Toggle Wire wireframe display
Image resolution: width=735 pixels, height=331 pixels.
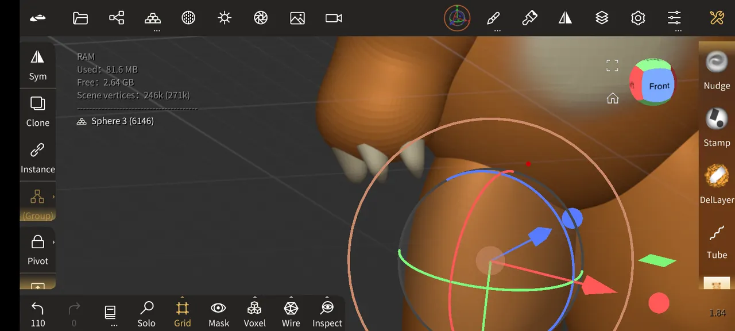click(291, 314)
